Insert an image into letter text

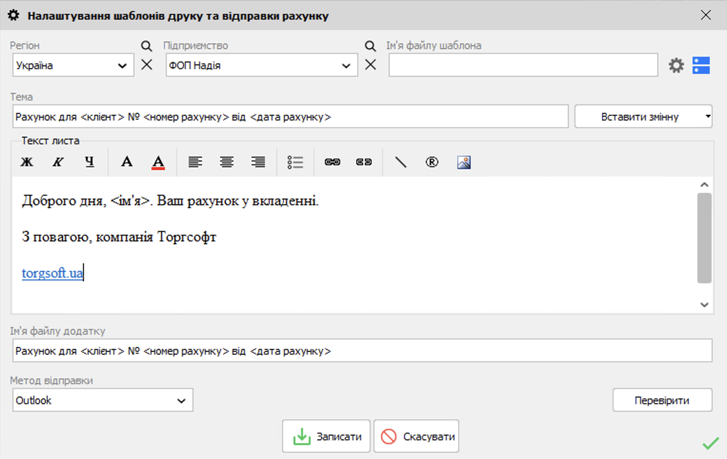[x=464, y=162]
